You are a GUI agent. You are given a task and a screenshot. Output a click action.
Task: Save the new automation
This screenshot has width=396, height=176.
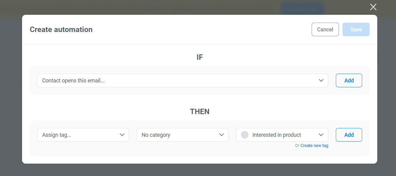click(356, 29)
